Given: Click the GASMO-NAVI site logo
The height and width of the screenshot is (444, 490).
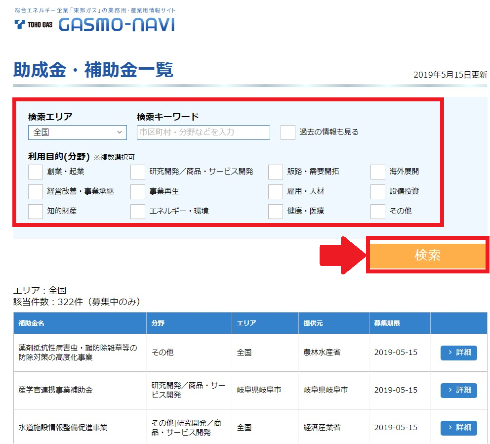Looking at the screenshot, I should [117, 24].
